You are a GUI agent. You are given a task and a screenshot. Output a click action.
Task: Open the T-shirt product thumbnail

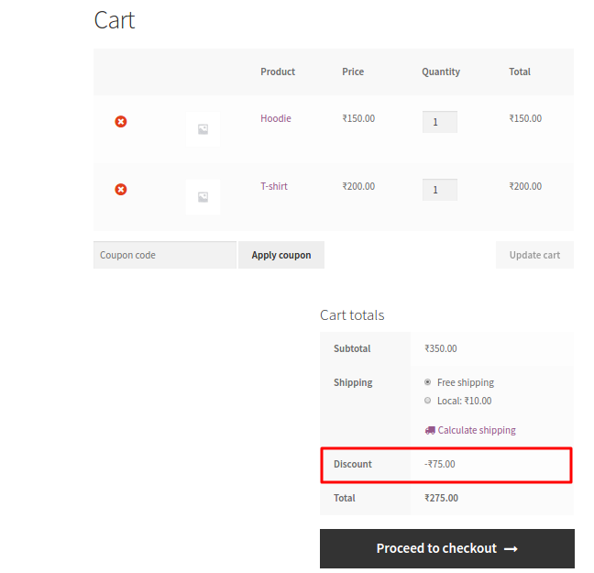pos(203,197)
